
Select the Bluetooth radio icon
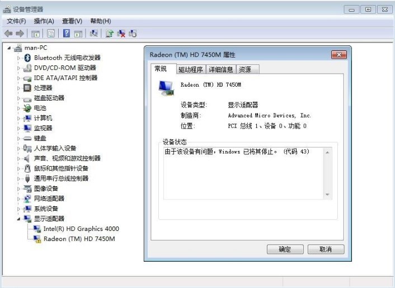27,58
